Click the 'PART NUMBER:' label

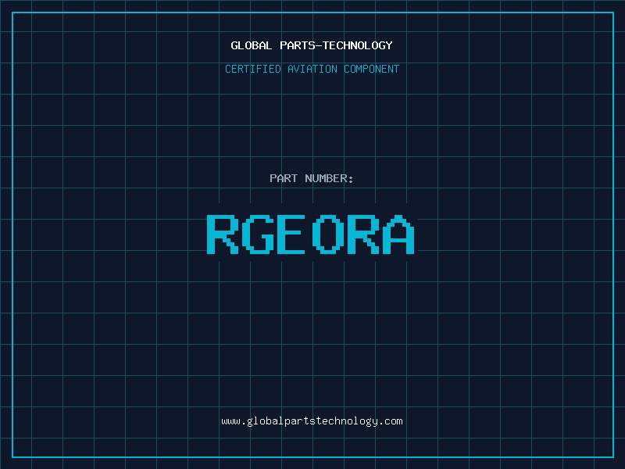coord(312,178)
